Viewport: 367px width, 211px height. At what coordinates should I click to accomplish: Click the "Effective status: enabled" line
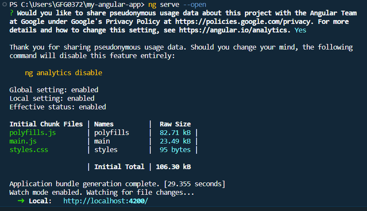point(57,107)
